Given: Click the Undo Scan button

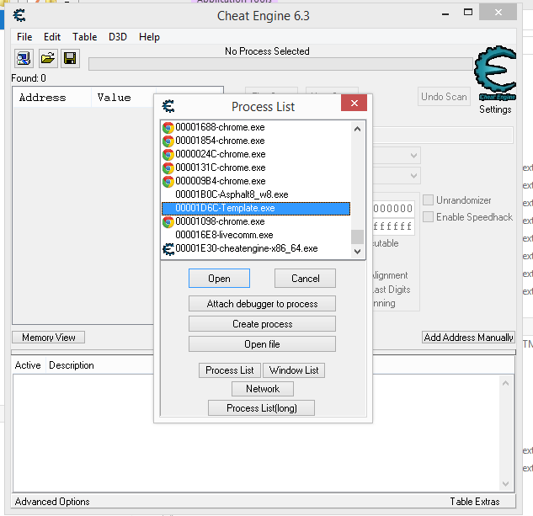Looking at the screenshot, I should click(444, 97).
